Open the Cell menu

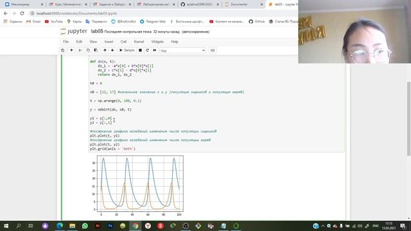(123, 42)
